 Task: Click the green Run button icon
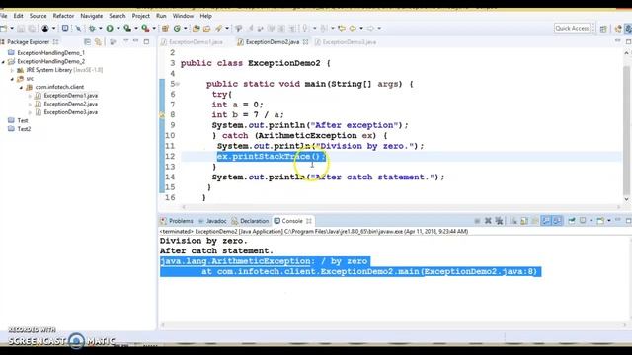[x=110, y=29]
